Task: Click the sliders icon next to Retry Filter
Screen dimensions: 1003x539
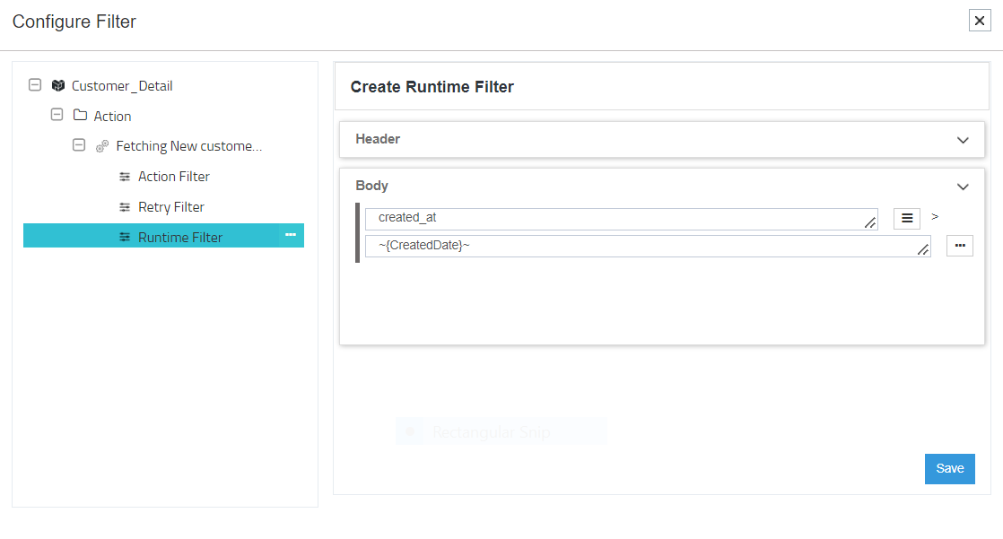Action: click(125, 207)
